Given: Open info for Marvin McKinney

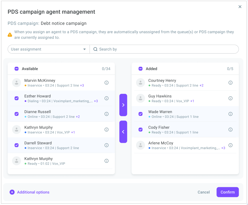Looking at the screenshot, I should pyautogui.click(x=106, y=83).
